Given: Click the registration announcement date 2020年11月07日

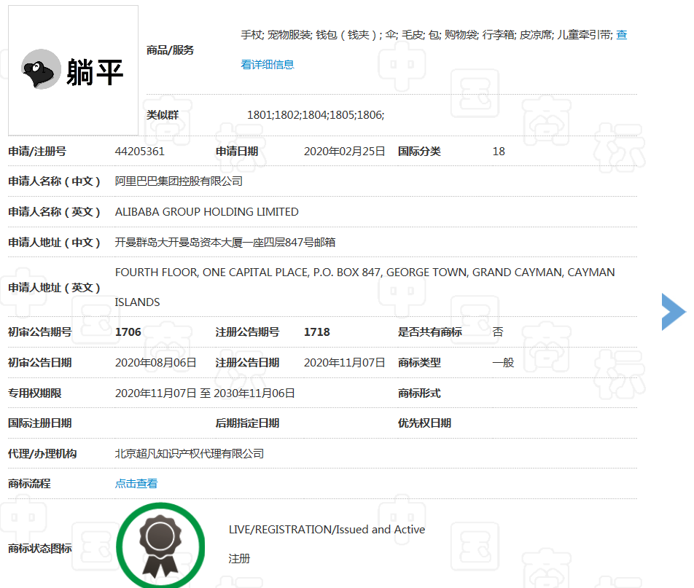Looking at the screenshot, I should click(x=344, y=363).
